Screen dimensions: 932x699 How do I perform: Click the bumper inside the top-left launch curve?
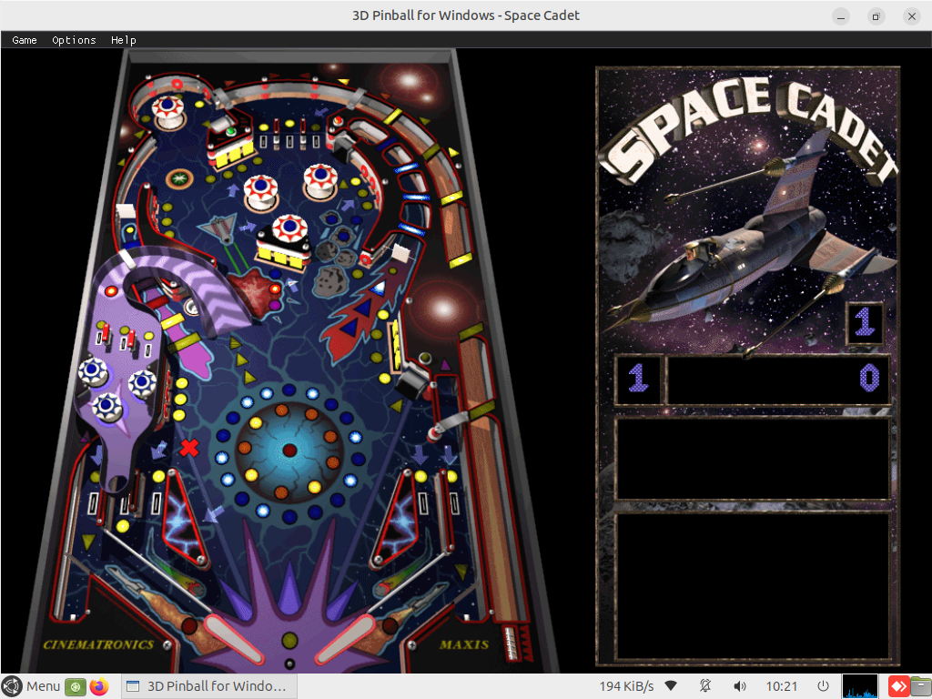coord(168,110)
